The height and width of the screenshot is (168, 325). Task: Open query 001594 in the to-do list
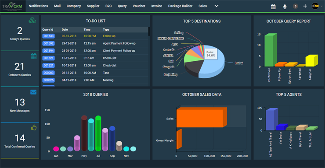coord(48,51)
